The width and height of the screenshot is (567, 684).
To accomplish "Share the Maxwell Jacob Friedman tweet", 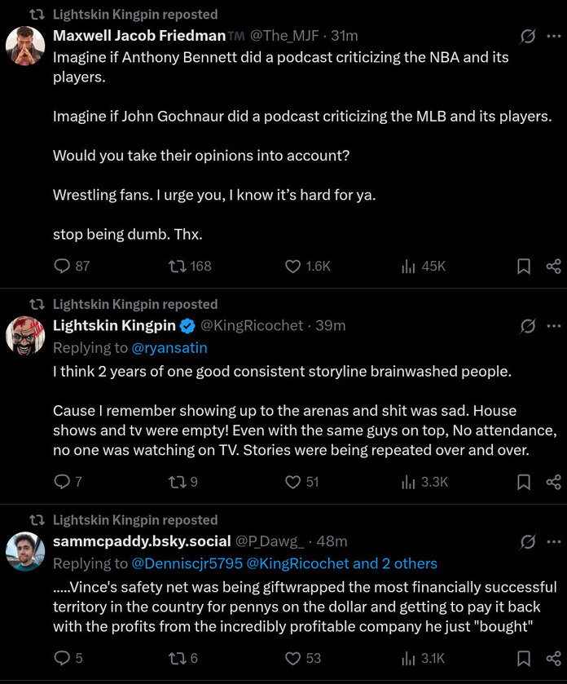I will pos(553,266).
